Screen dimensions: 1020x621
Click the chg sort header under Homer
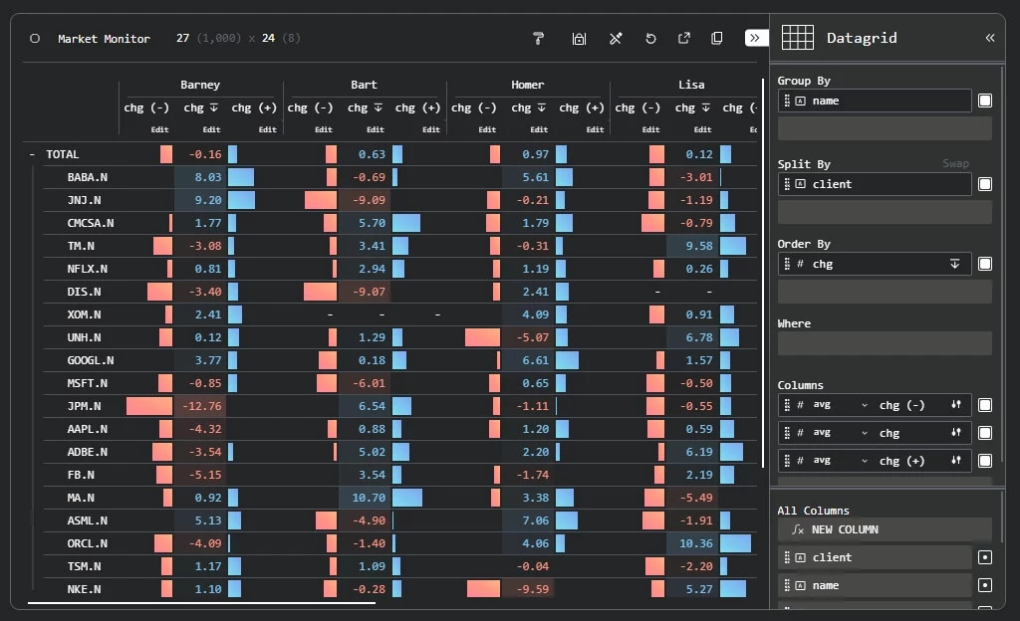(x=527, y=107)
